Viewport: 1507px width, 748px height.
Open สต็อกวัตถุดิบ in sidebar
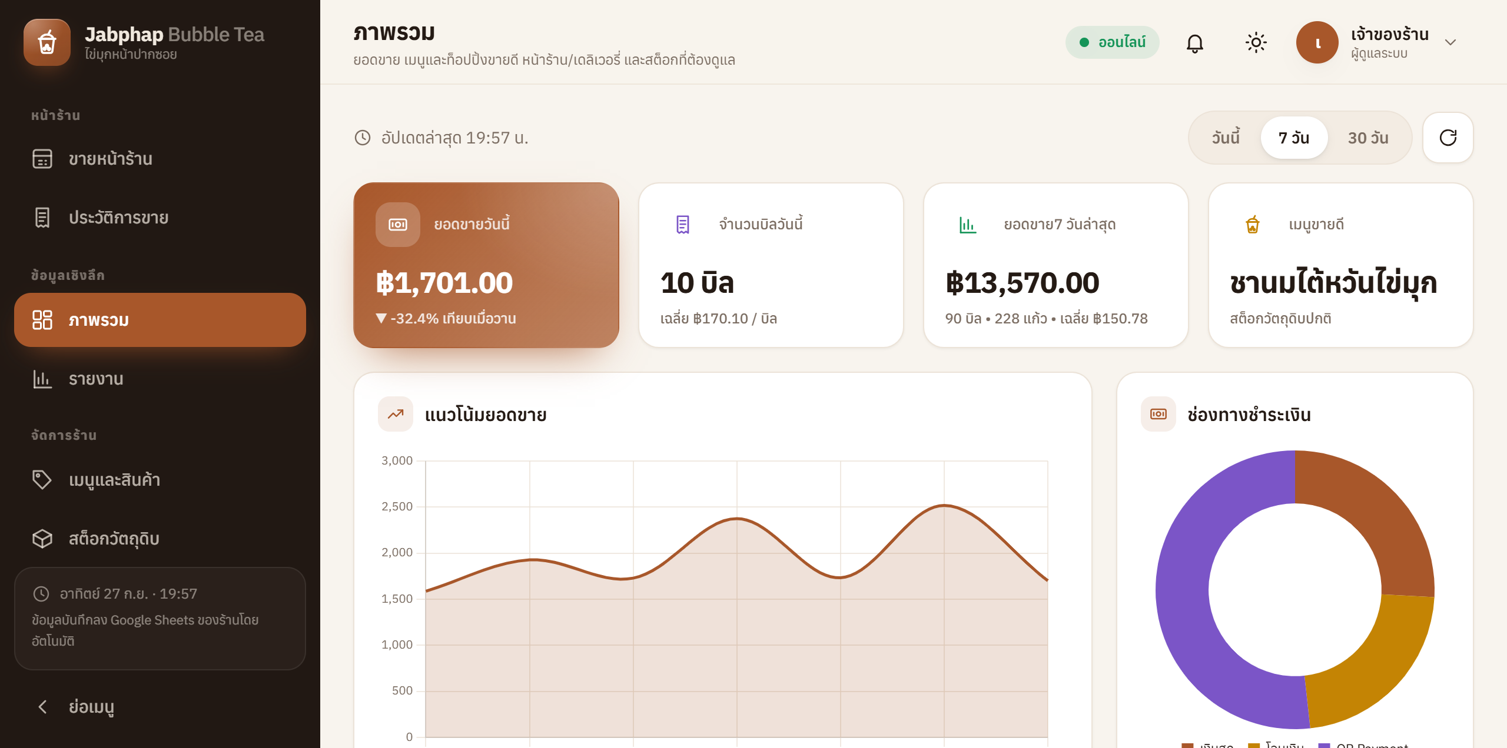click(x=160, y=539)
